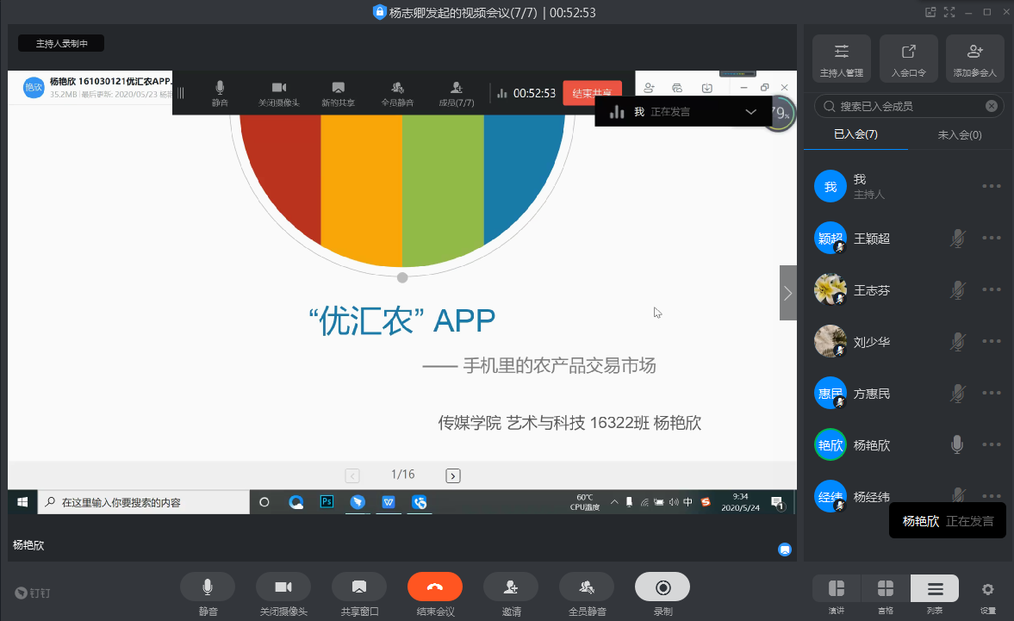Switch to list (列表) layout view
The image size is (1014, 621).
(x=935, y=588)
